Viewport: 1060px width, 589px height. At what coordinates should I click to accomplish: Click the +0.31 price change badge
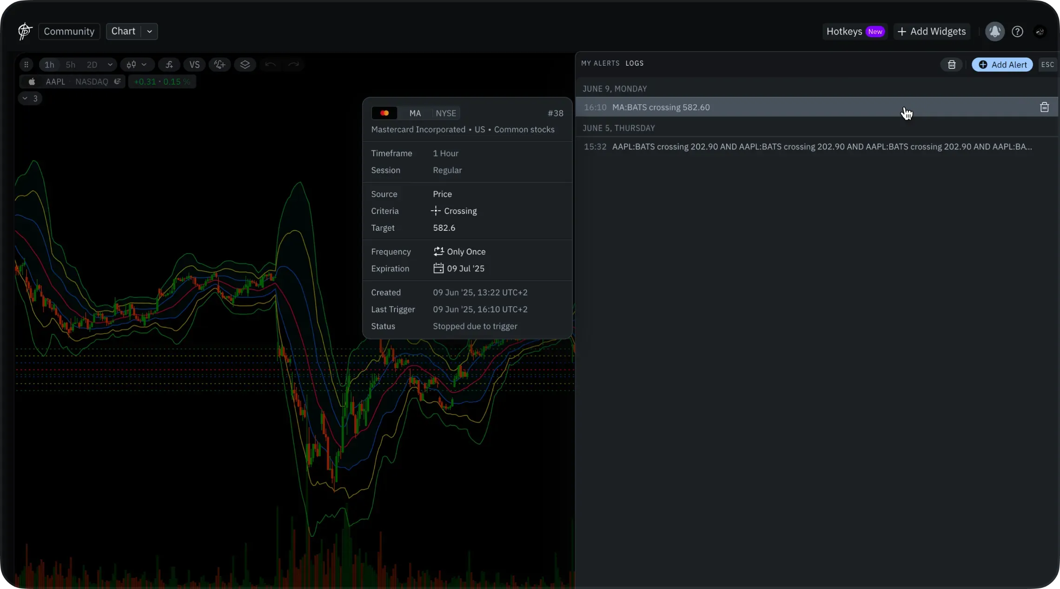[x=162, y=82]
